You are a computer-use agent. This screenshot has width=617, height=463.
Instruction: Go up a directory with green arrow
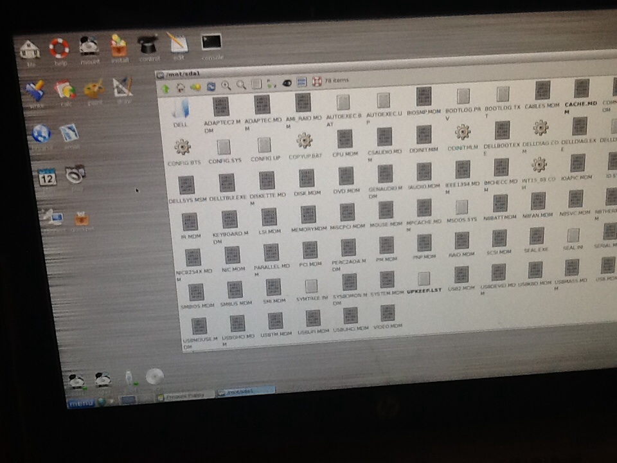[165, 89]
